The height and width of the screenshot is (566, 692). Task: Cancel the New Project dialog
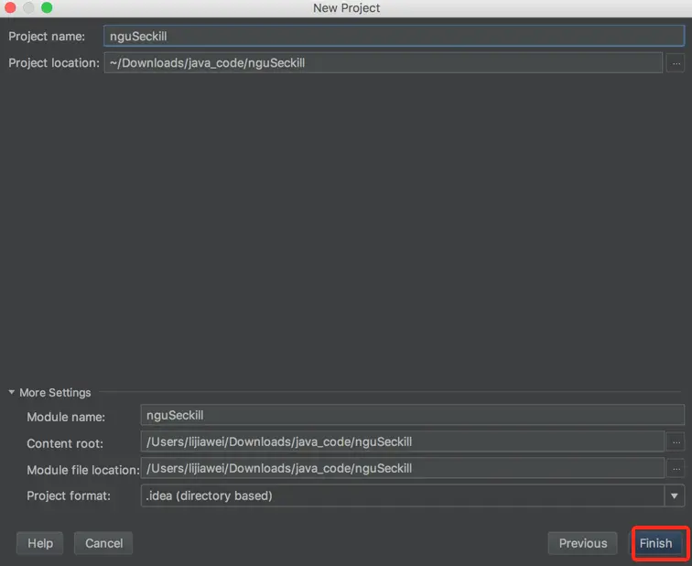click(x=103, y=543)
